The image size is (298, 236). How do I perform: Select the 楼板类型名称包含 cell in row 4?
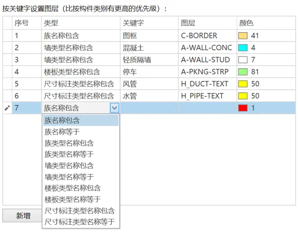[x=81, y=72]
